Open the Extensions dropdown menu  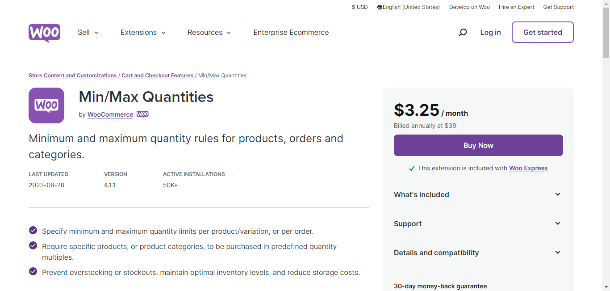[143, 32]
